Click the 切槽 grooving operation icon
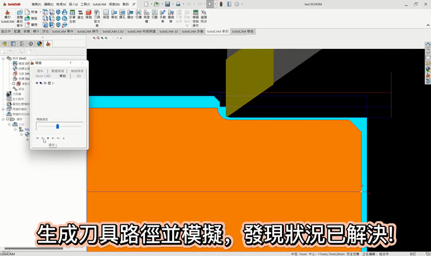The image size is (431, 256). pos(138,15)
